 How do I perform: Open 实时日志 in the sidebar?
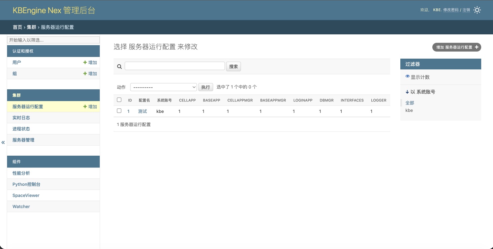point(21,118)
